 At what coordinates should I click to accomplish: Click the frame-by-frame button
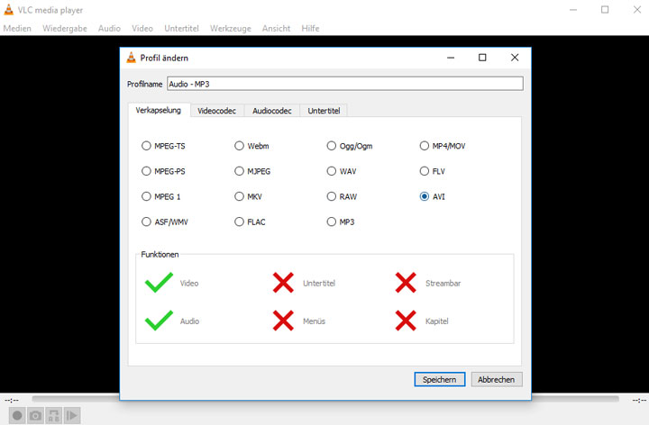click(x=71, y=415)
